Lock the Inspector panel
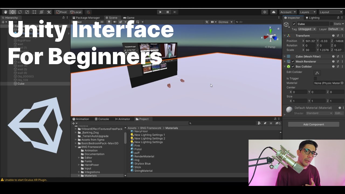This screenshot has width=345, height=194. point(338,18)
